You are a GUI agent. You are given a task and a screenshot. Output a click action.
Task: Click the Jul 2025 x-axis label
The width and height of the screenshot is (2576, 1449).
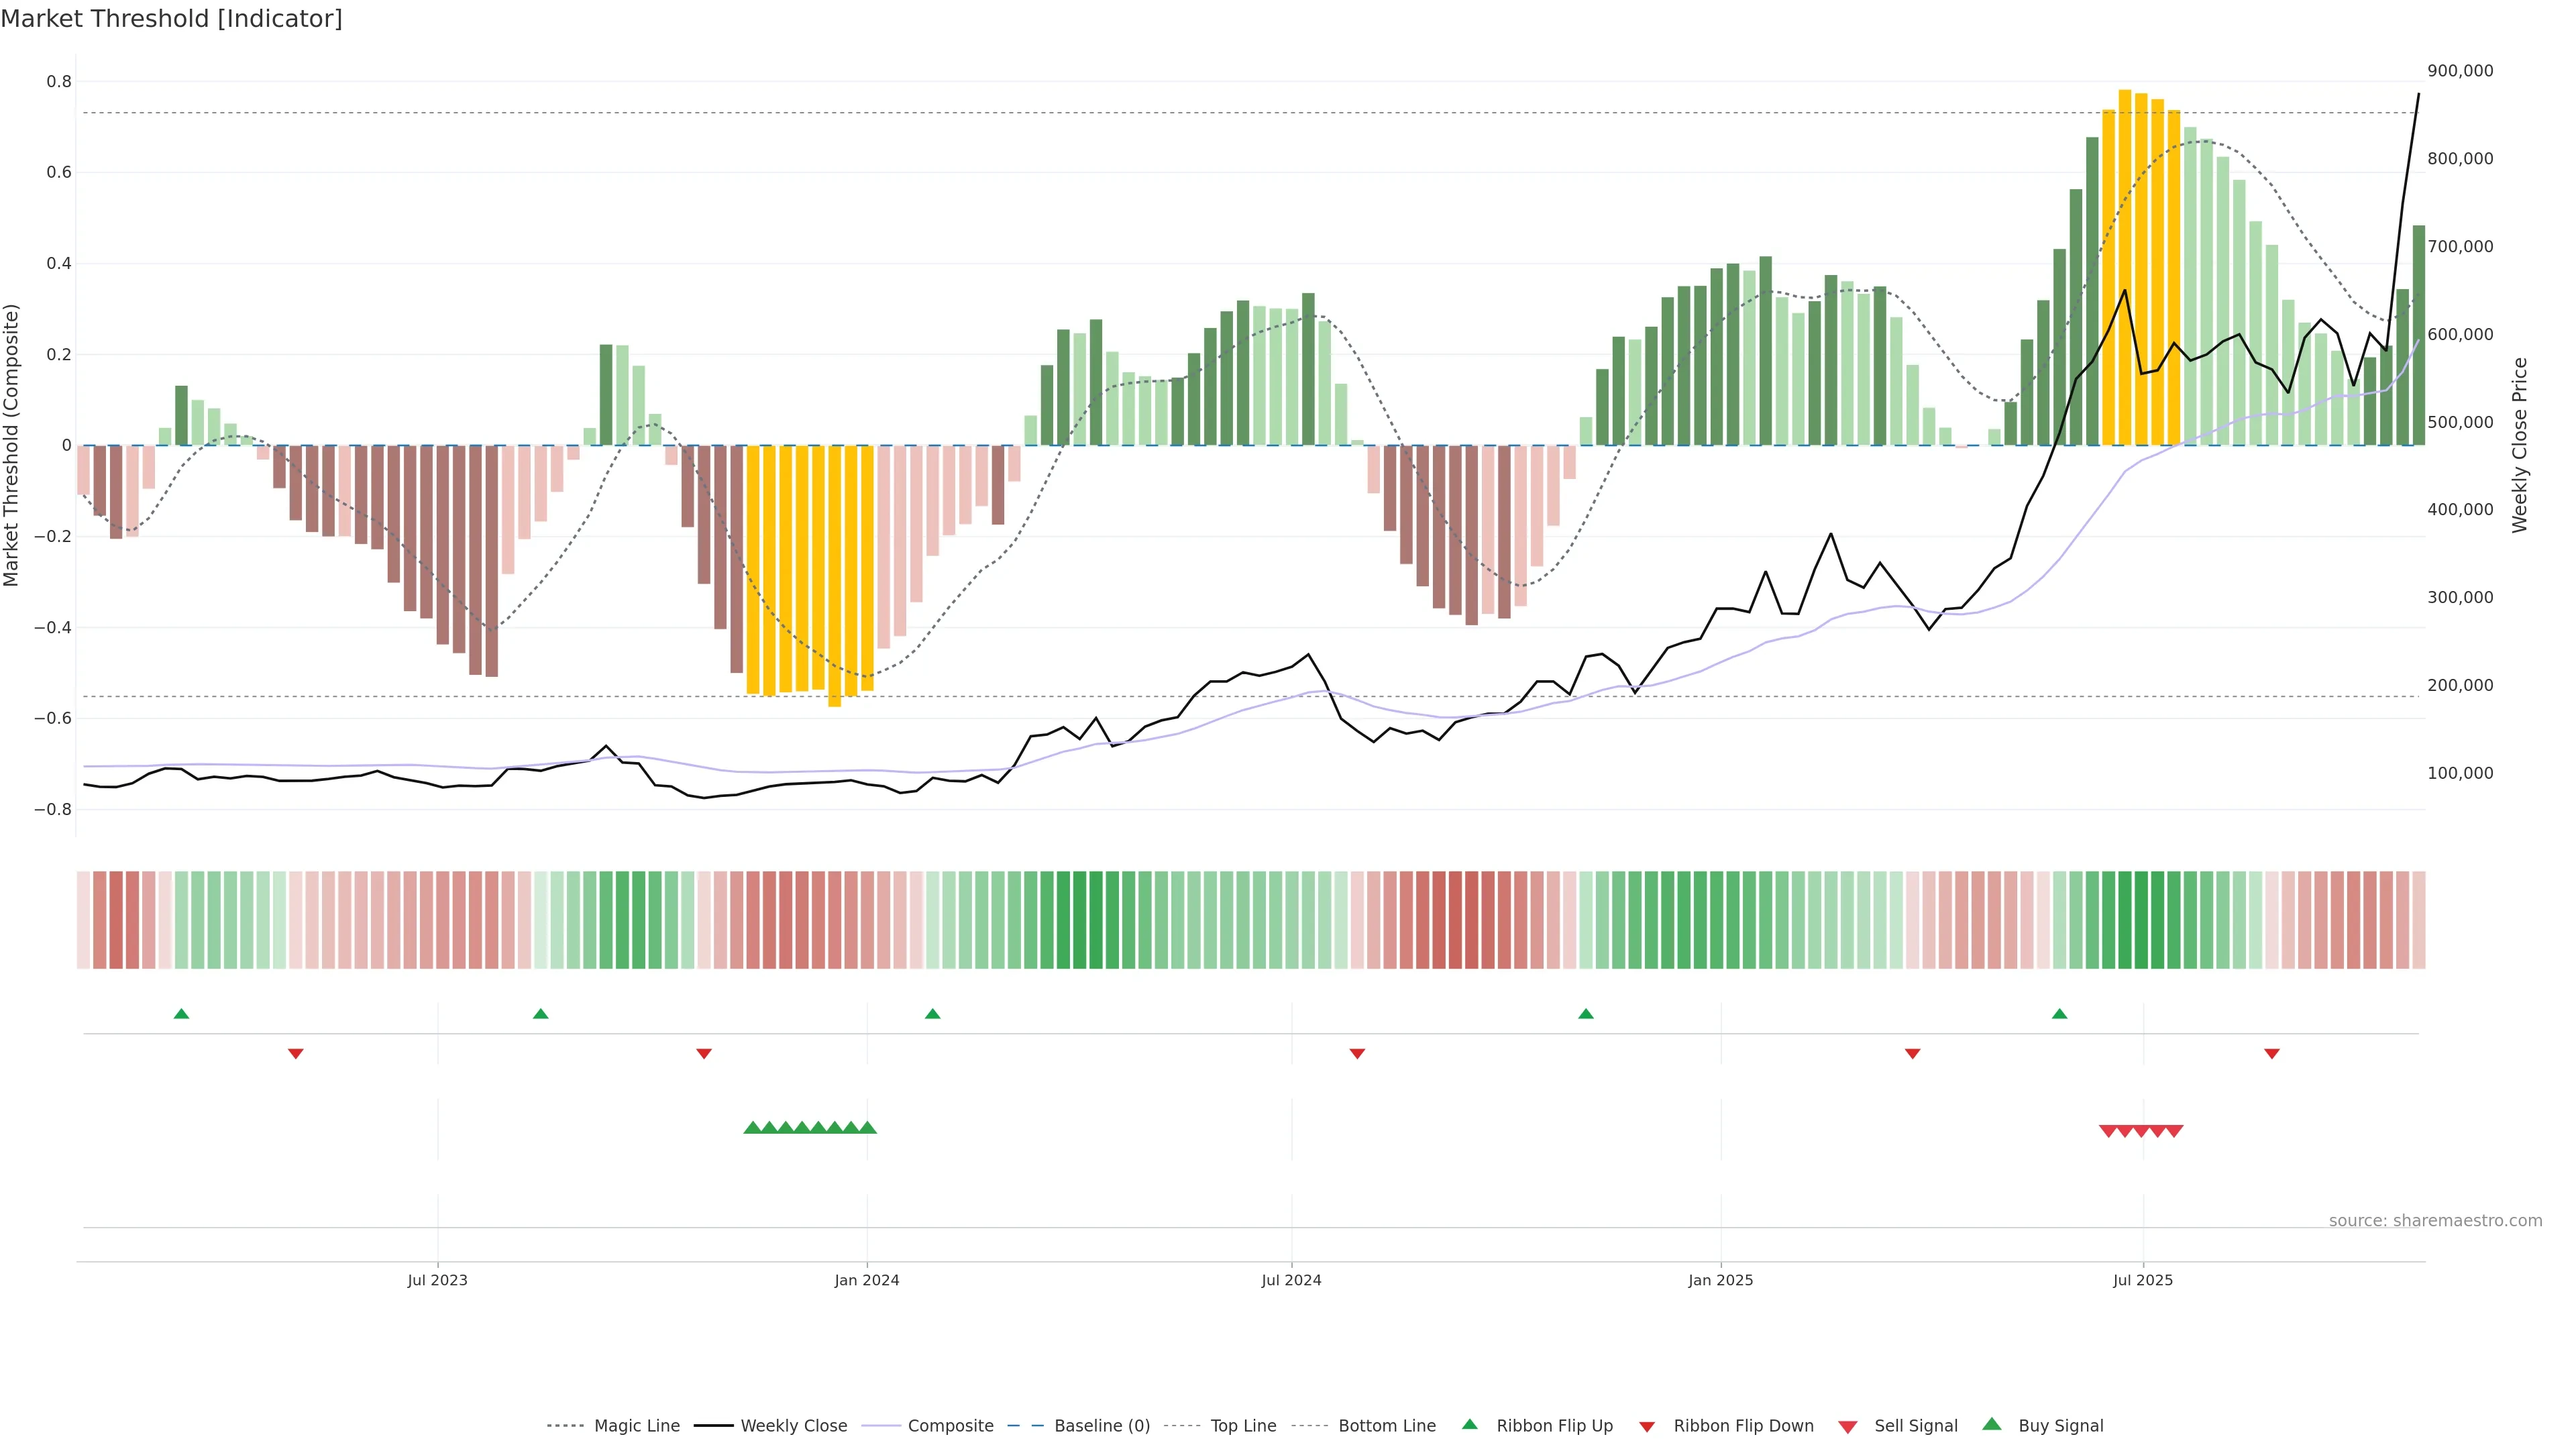(x=2142, y=1280)
